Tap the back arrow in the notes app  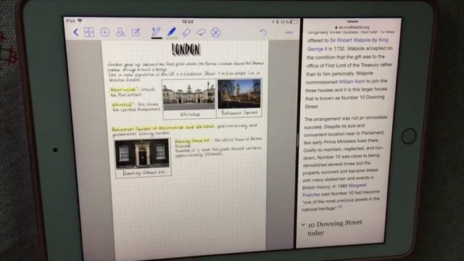[75, 32]
